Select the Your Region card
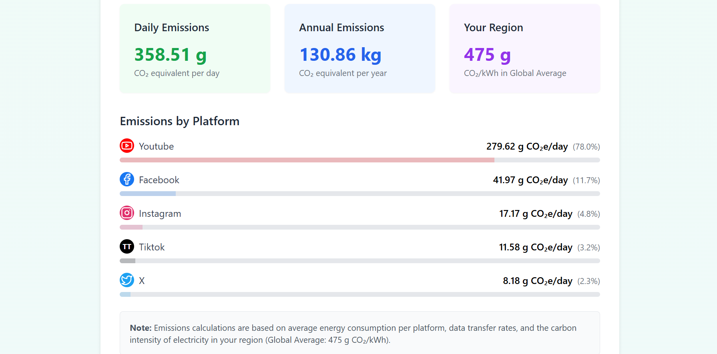 524,49
